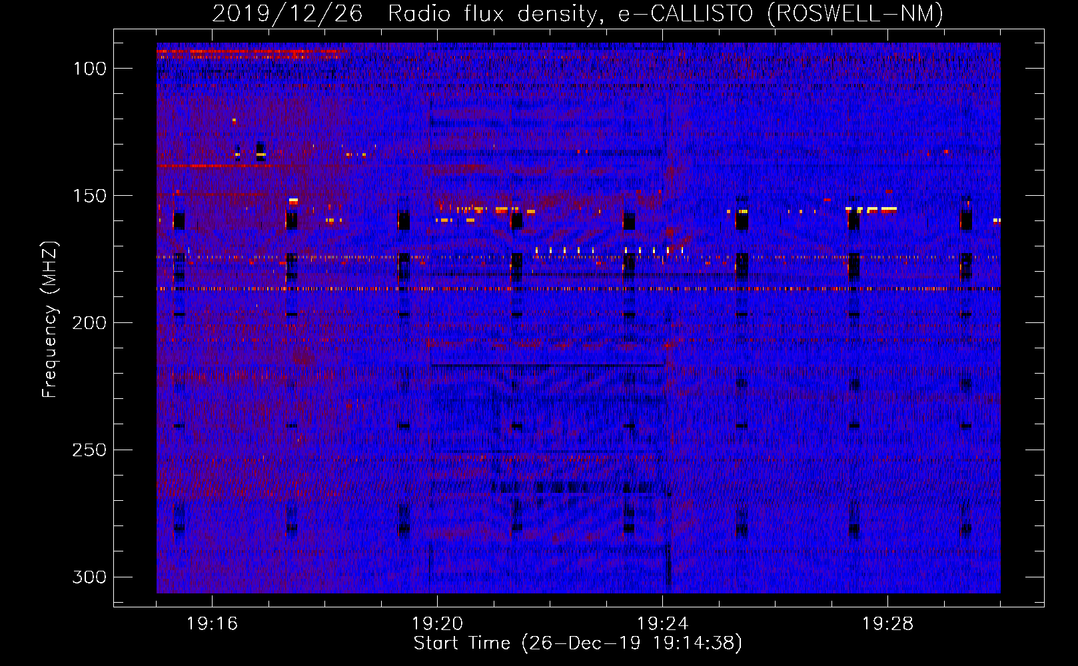1078x666 pixels.
Task: Select the 300 frequency tick label
Action: (x=89, y=577)
